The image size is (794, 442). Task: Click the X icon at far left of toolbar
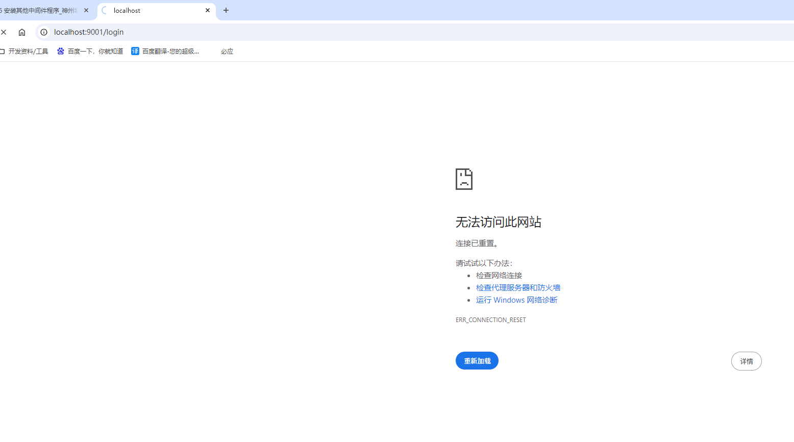tap(4, 32)
